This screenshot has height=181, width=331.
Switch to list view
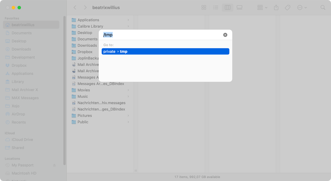pos(215,7)
